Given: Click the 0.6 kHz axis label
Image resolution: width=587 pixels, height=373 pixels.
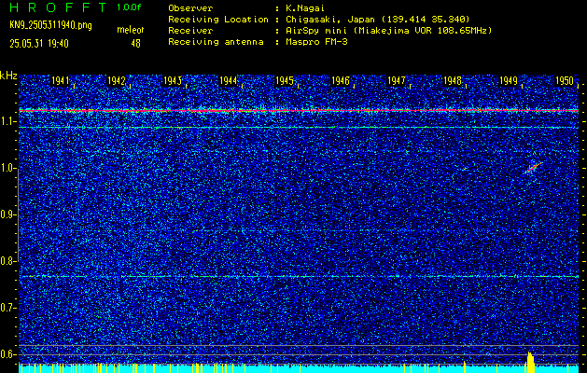Looking at the screenshot, I should coord(7,354).
